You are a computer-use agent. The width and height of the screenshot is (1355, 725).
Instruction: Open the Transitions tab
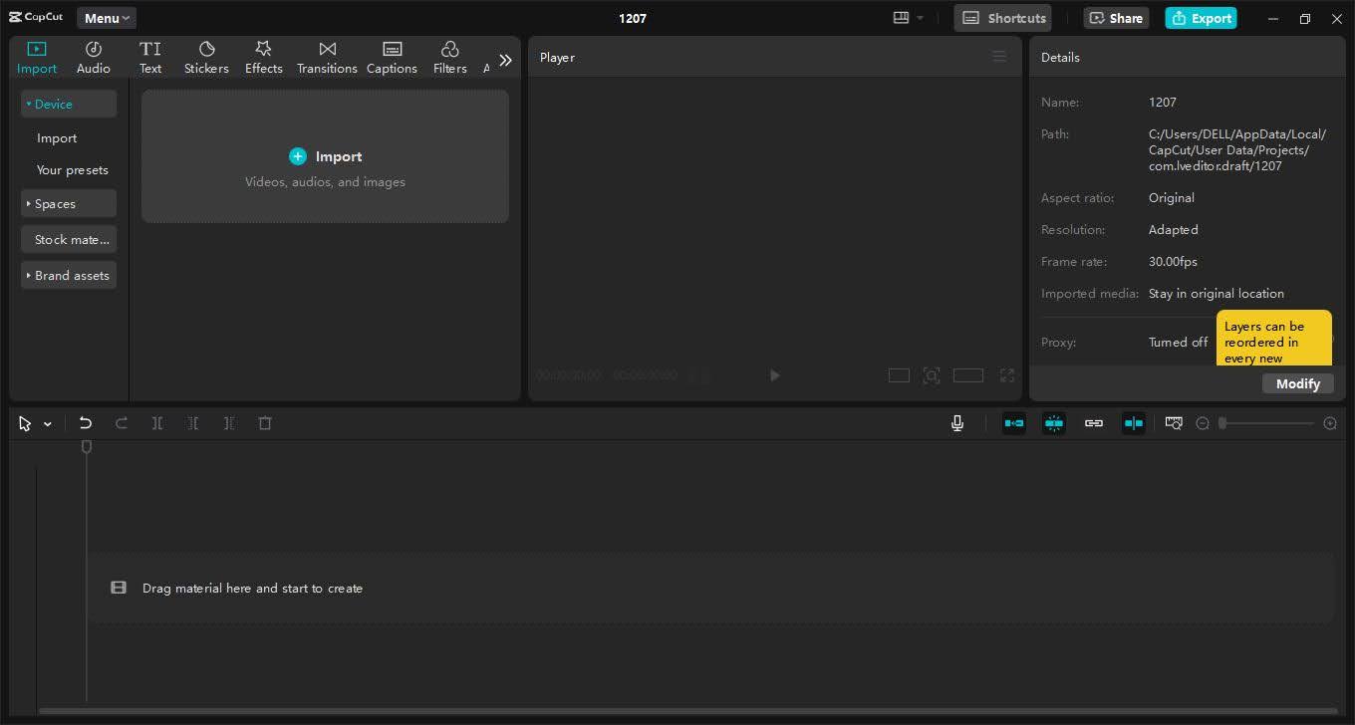pyautogui.click(x=327, y=58)
